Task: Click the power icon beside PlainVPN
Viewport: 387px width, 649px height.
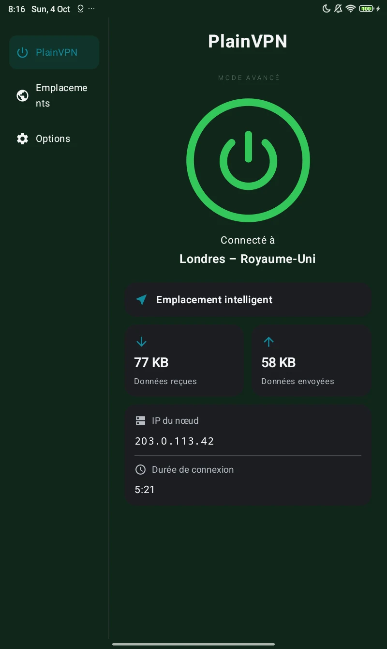Action: [22, 52]
